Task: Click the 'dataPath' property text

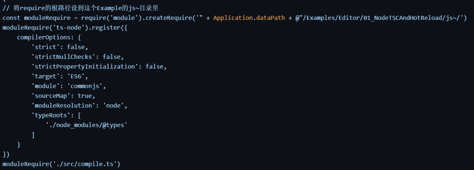Action: (270, 18)
